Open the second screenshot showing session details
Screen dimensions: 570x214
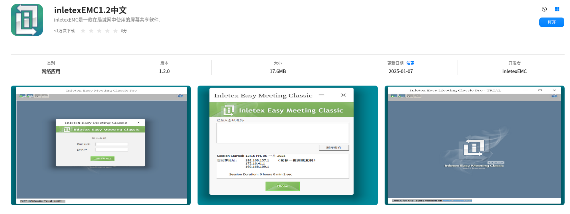(288, 145)
